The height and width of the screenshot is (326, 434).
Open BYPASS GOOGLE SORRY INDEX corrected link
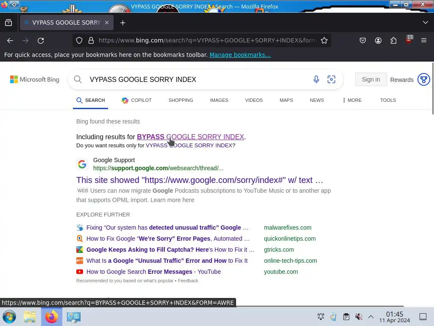190,137
